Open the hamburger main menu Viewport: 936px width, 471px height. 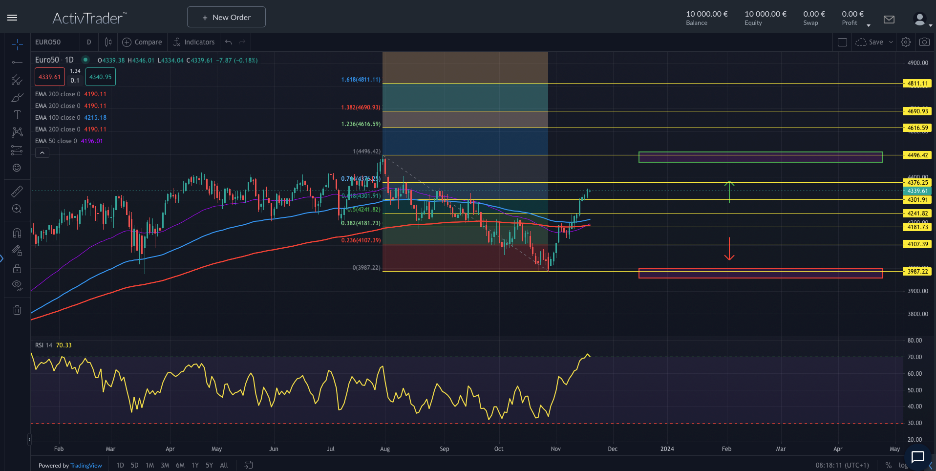coord(13,18)
